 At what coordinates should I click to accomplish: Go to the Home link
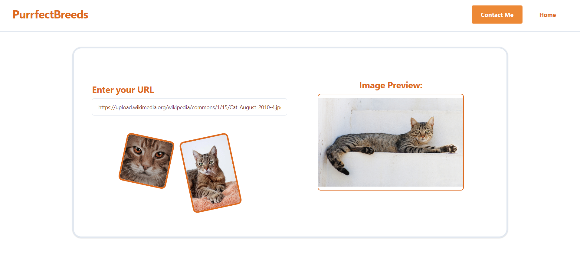(x=547, y=15)
